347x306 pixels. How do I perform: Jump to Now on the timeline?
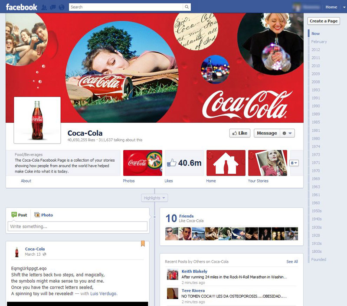pos(315,34)
